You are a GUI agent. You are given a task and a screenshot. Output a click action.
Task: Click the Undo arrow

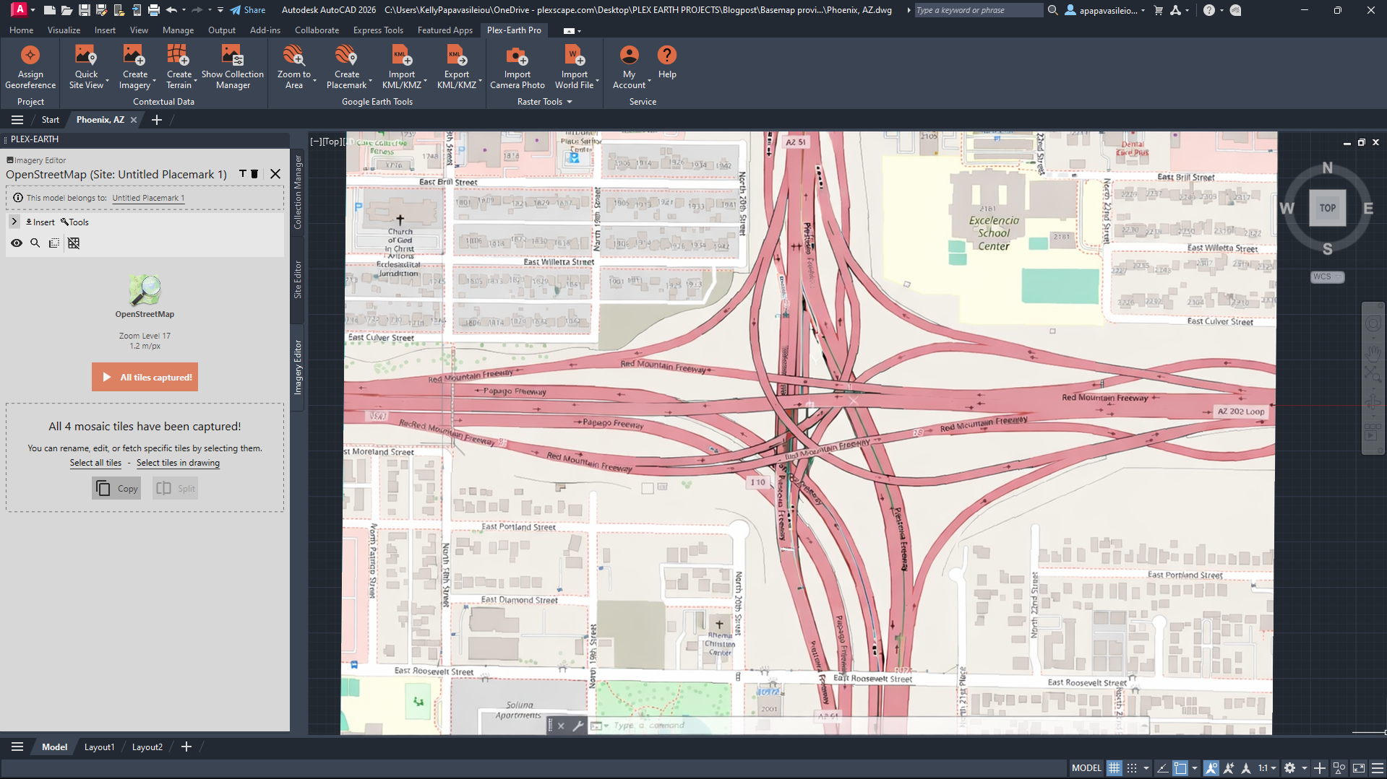pos(171,10)
